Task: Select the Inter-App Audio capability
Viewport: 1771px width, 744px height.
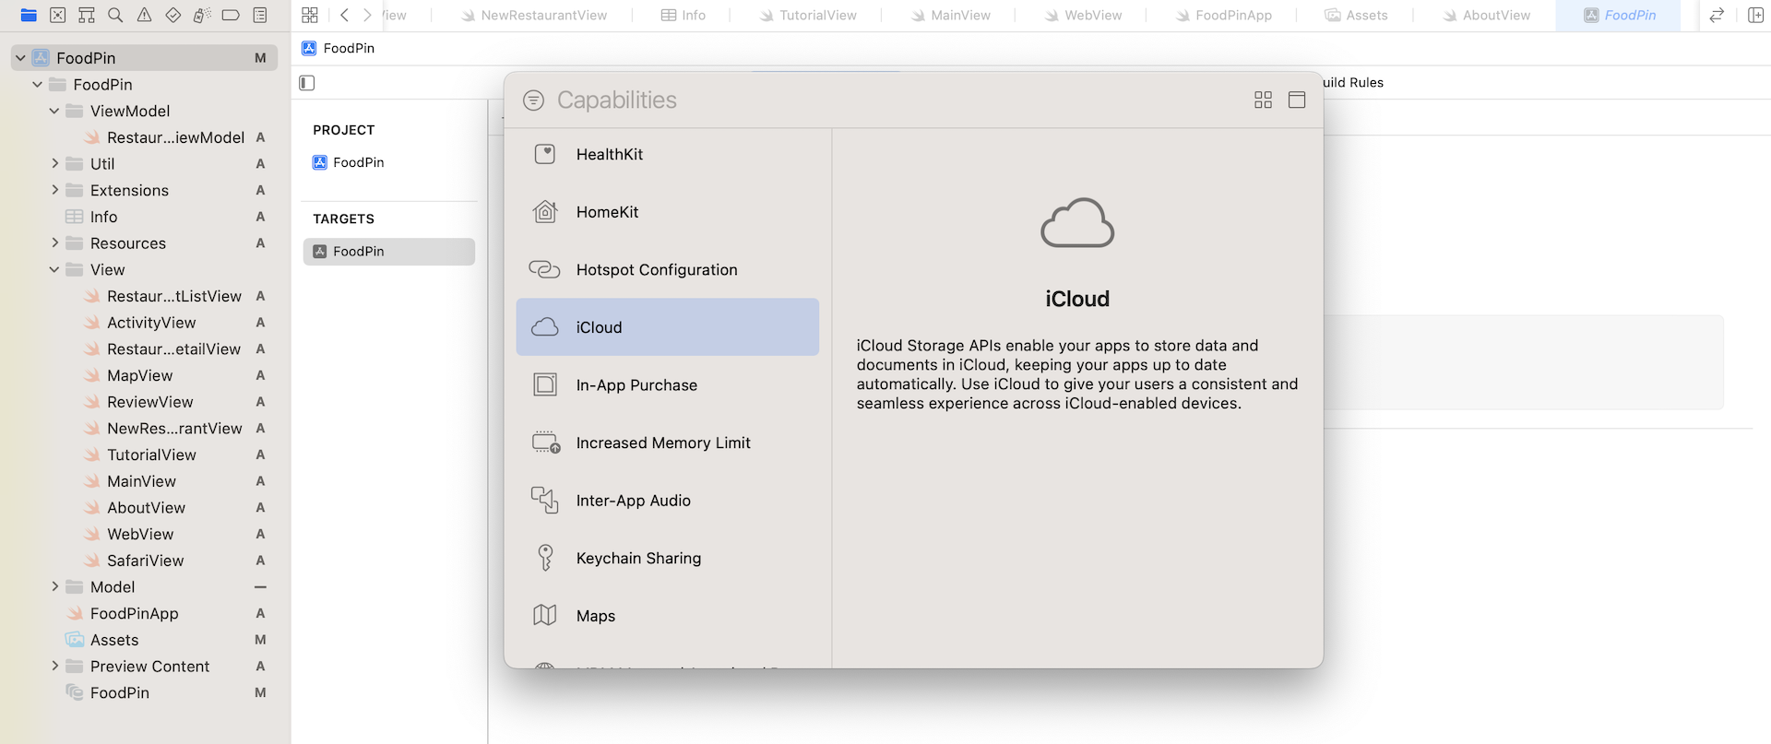Action: click(668, 501)
